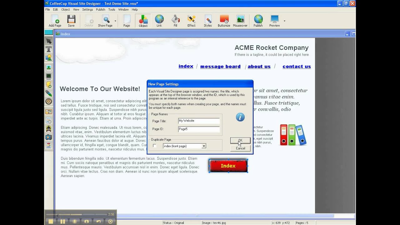Screen dimensions: 400x225
Task: Click the Add Page toolbar icon
Action: (55, 21)
